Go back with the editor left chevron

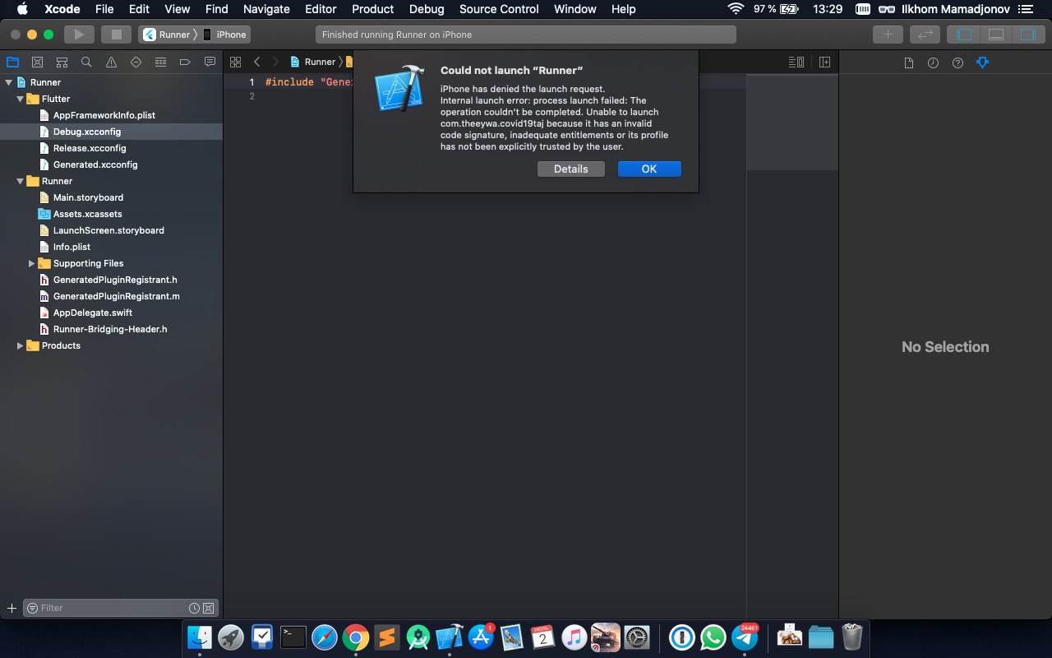click(x=256, y=62)
